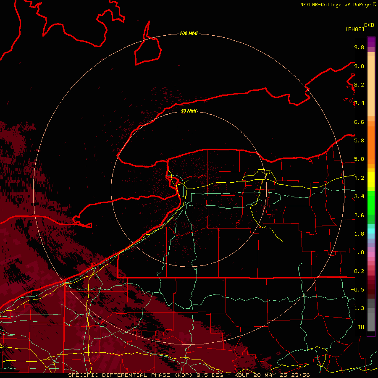Click the 1.0 value on the scale
Image resolution: width=378 pixels, height=378 pixels.
click(359, 252)
